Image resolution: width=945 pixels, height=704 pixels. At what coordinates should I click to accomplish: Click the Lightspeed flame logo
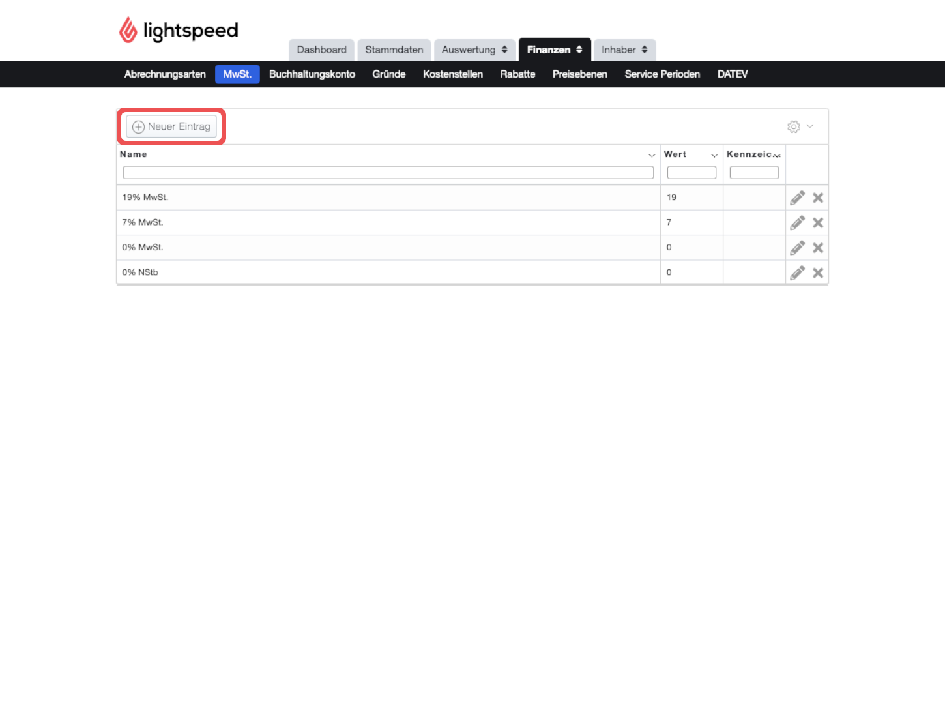128,30
